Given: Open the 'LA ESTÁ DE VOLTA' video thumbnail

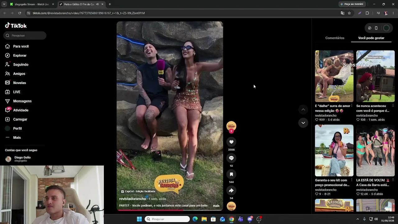Looking at the screenshot, I should pos(376,151).
